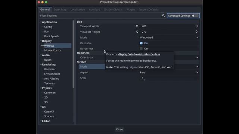This screenshot has height=134, width=239.
Task: Collapse the Display tree section
Action: [x=41, y=41]
